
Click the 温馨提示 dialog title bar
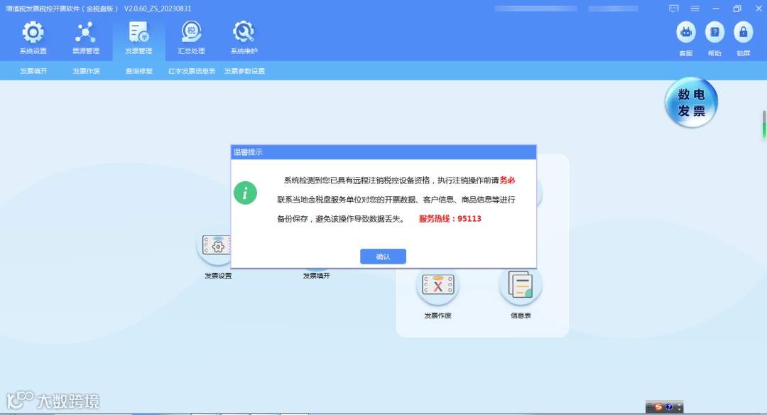coord(383,152)
